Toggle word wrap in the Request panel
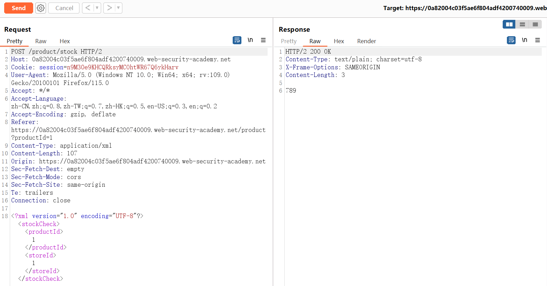Screen dimensions: 547x286 pos(237,40)
